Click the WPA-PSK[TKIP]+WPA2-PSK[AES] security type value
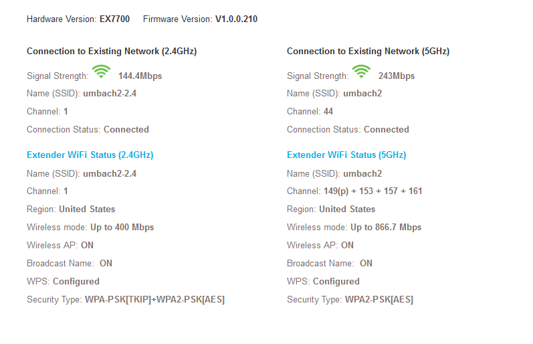Viewport: 533px width, 344px height. click(154, 300)
